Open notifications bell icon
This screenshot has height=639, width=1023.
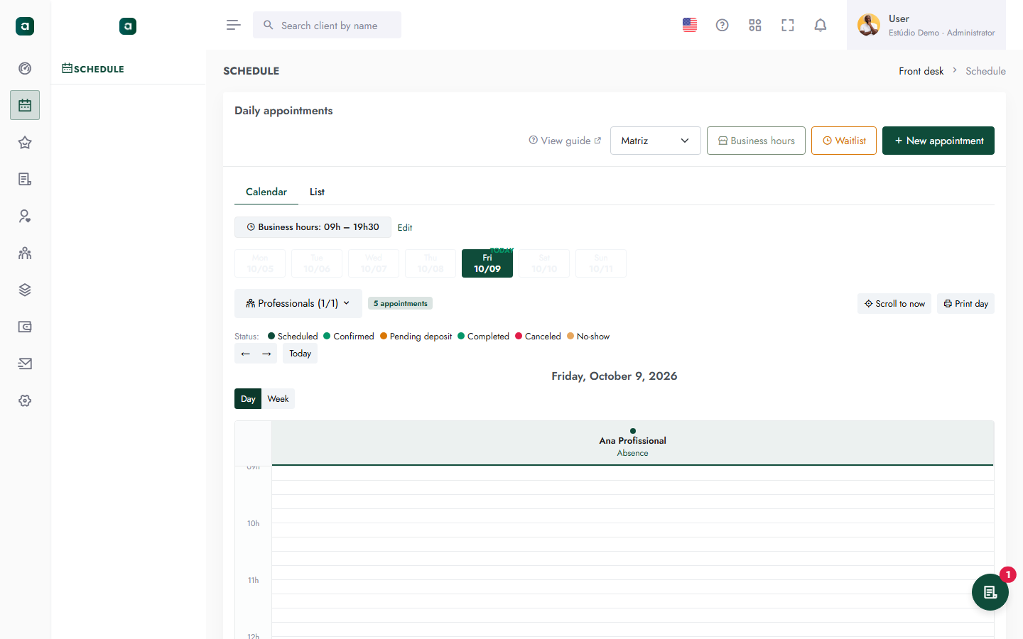click(821, 26)
